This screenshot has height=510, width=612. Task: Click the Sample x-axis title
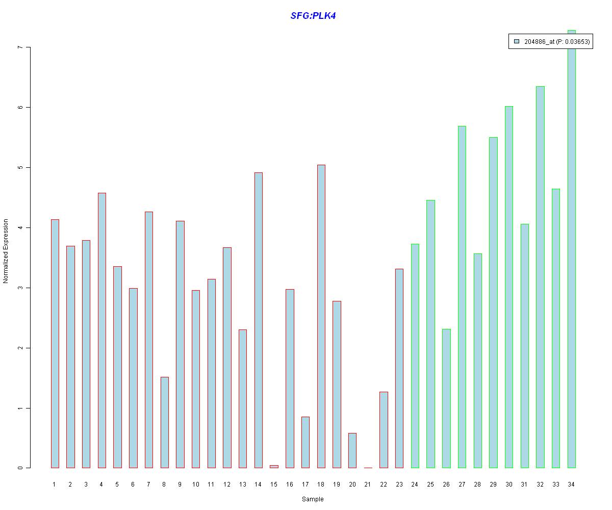313,499
